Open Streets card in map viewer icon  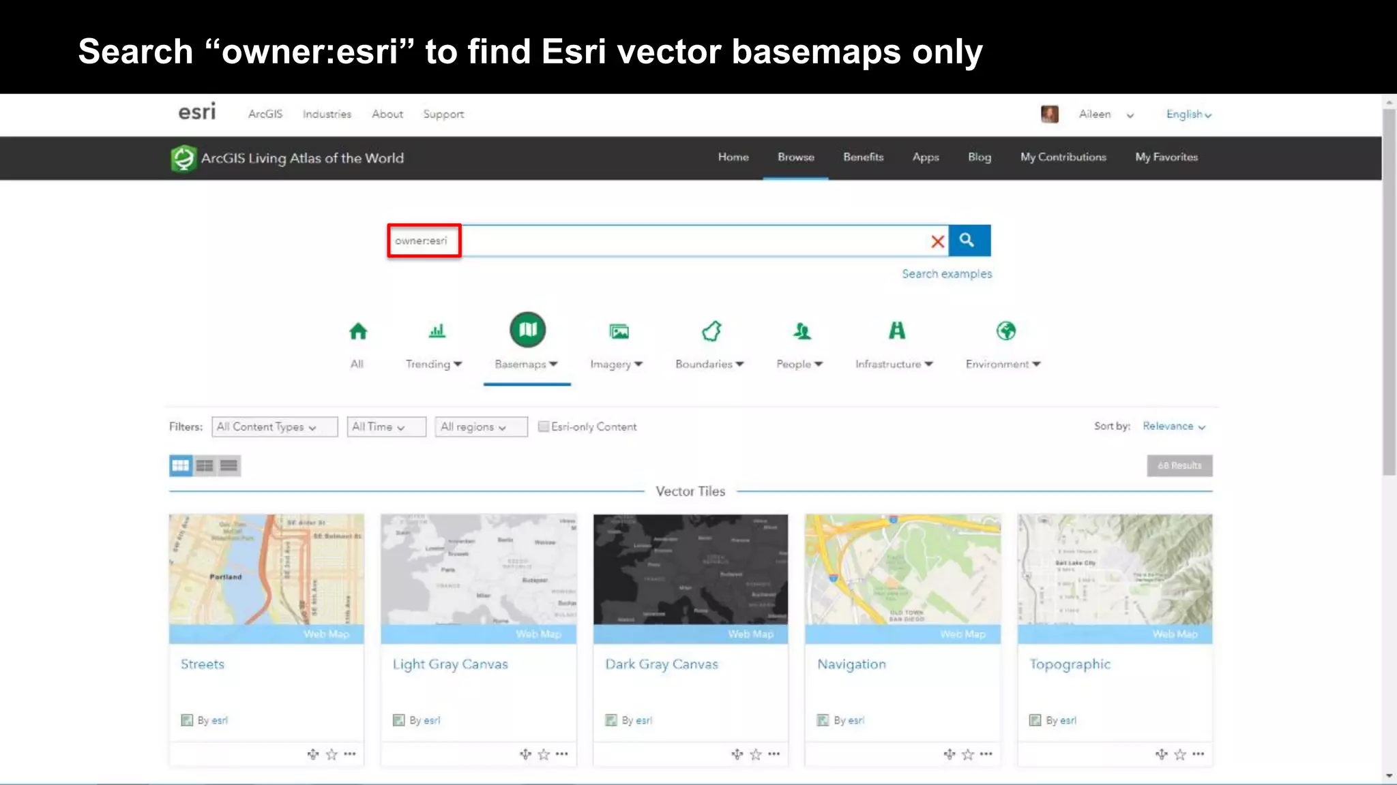313,754
